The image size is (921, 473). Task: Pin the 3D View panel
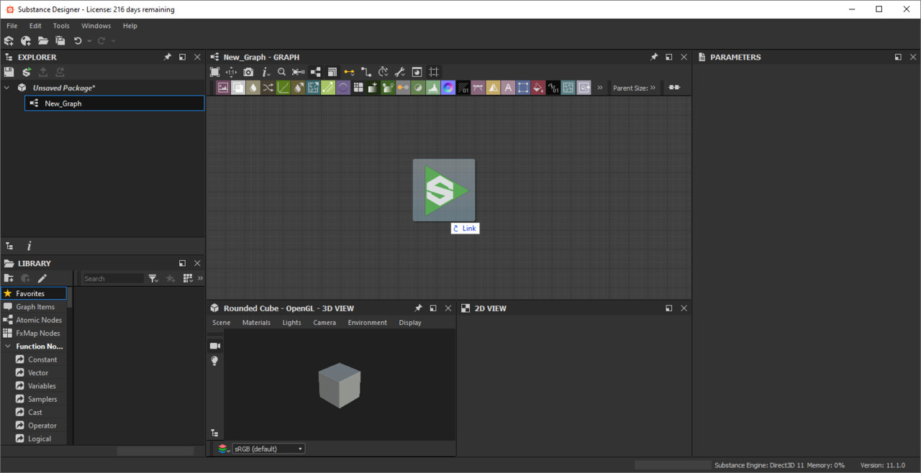coord(418,308)
